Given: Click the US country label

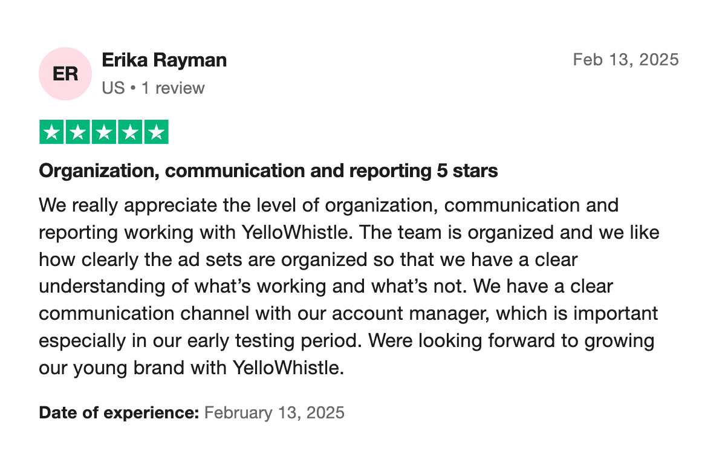Looking at the screenshot, I should [x=113, y=88].
